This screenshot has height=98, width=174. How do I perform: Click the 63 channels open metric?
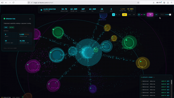point(10,42)
